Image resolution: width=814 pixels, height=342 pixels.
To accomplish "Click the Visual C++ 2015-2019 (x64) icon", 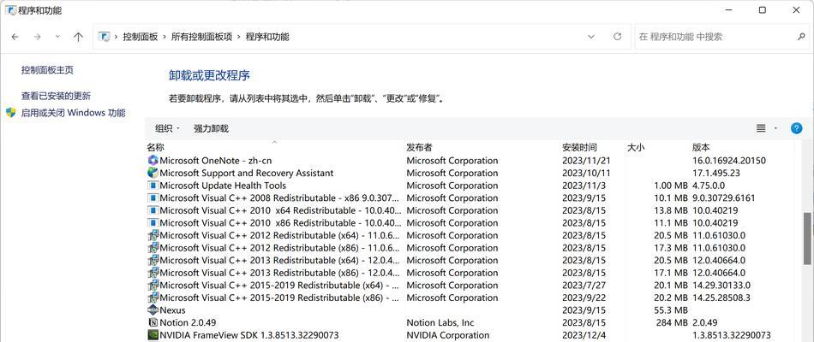I will pos(153,285).
